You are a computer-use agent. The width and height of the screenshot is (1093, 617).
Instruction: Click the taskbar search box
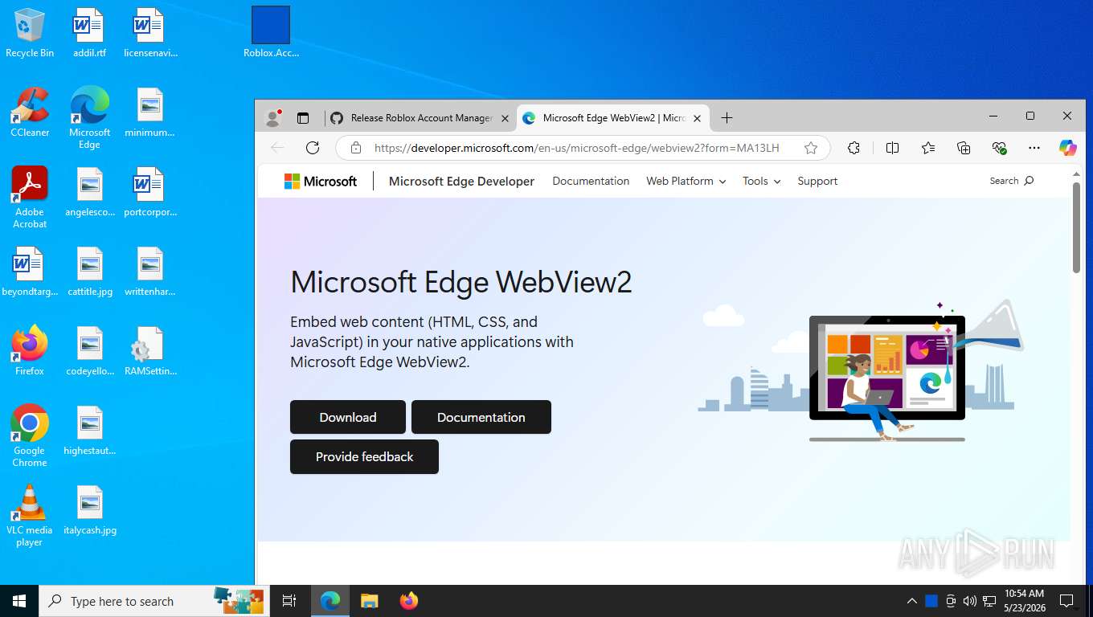[x=154, y=601]
